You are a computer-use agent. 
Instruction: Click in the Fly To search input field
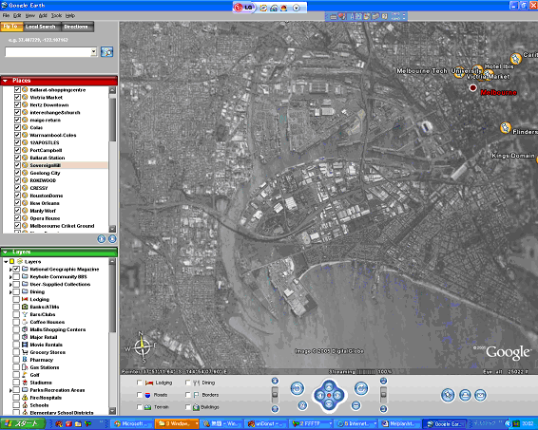pos(48,52)
